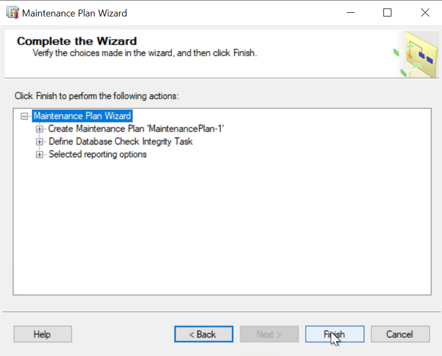Image resolution: width=442 pixels, height=356 pixels.
Task: Expand the Create Maintenance Plan node
Action: click(x=39, y=129)
